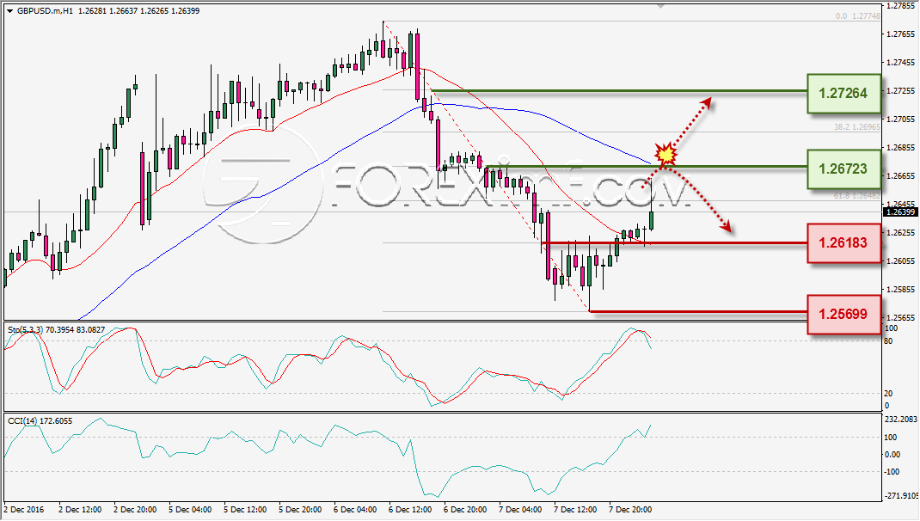Click the 7 Dec 20:00 time label
Screen dimensions: 920x521
[x=630, y=509]
